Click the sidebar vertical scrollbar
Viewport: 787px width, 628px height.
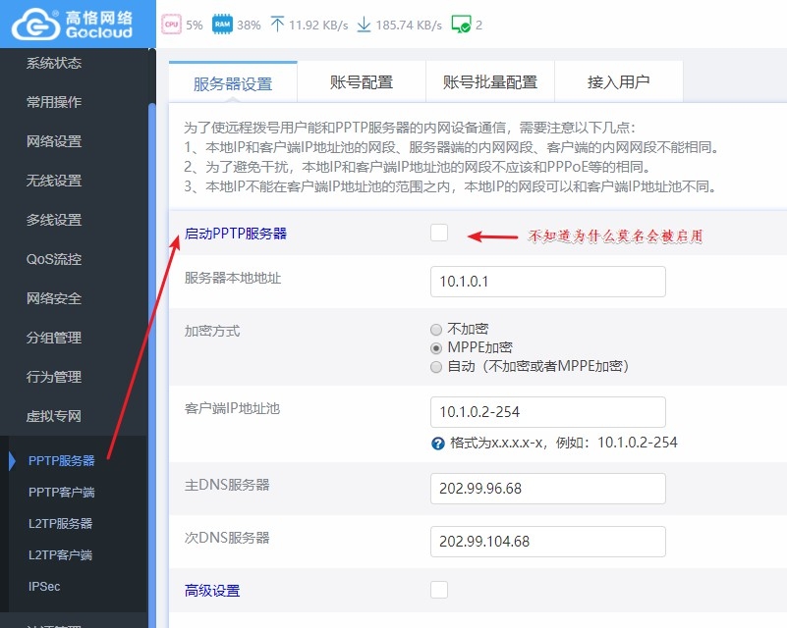click(x=152, y=365)
